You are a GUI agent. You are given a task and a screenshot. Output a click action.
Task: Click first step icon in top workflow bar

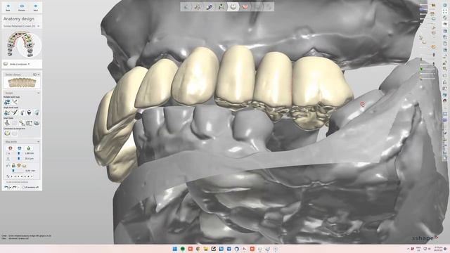coord(186,6)
